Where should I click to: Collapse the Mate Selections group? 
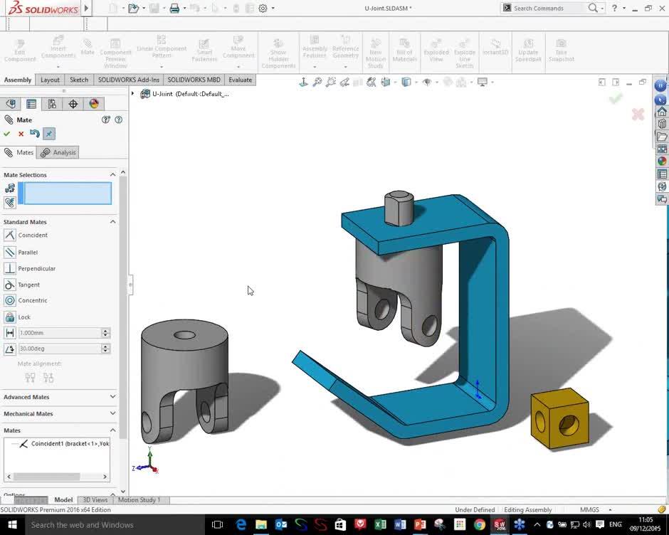tap(112, 174)
